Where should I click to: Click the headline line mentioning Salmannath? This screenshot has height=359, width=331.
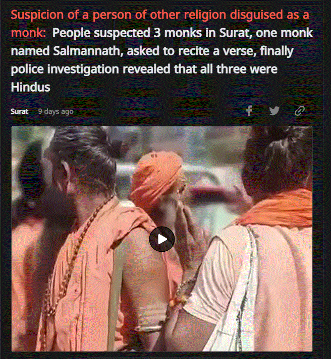click(152, 51)
